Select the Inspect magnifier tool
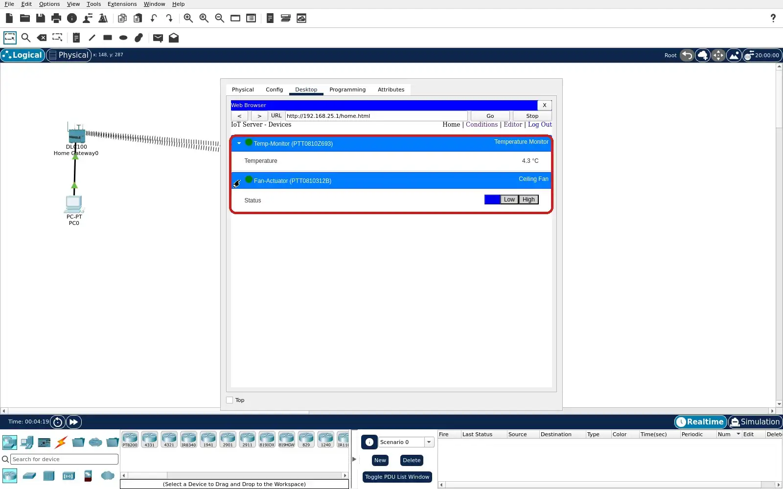This screenshot has height=489, width=783. [26, 38]
